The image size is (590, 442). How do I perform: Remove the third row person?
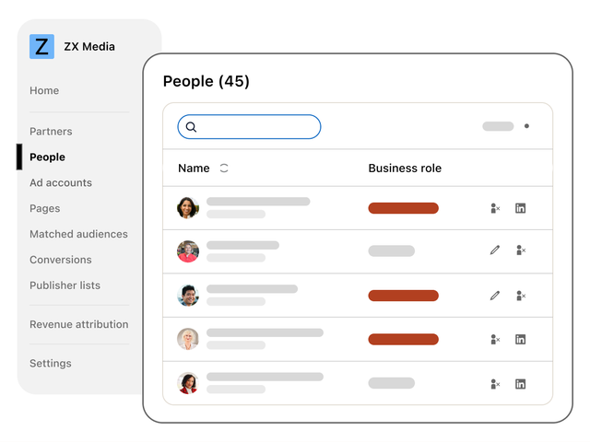click(x=521, y=296)
